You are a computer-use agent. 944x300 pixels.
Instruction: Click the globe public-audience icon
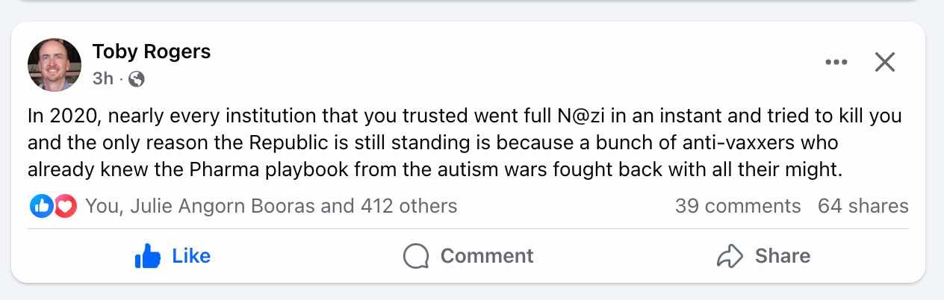click(x=136, y=78)
